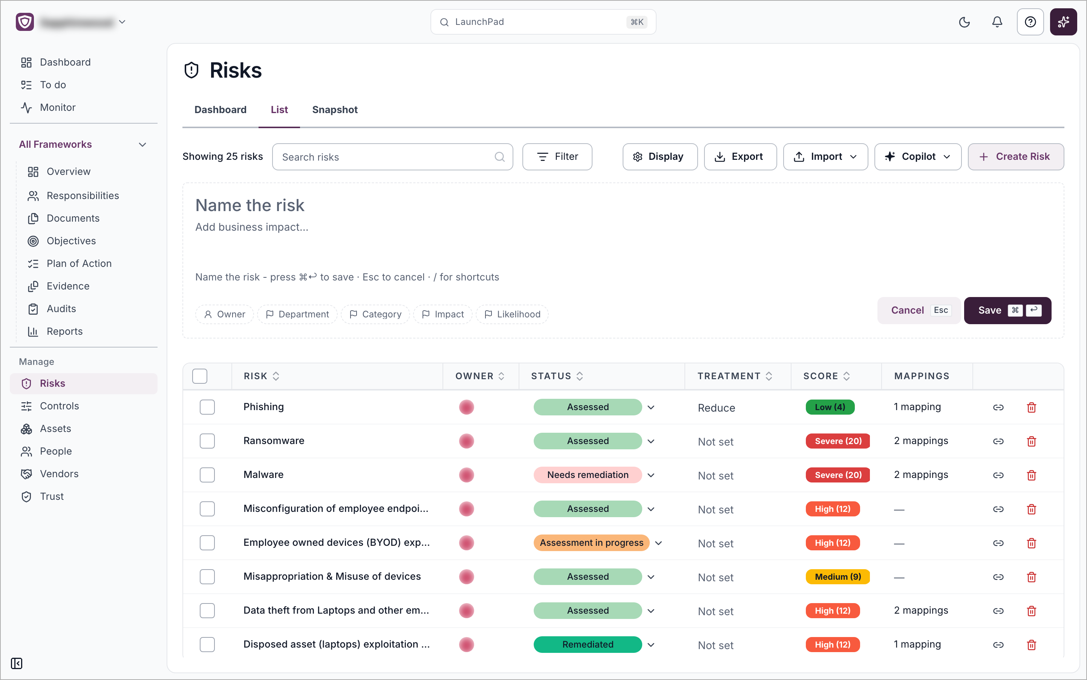Click link icon in Misappropriation & Misuse row

[x=998, y=577]
